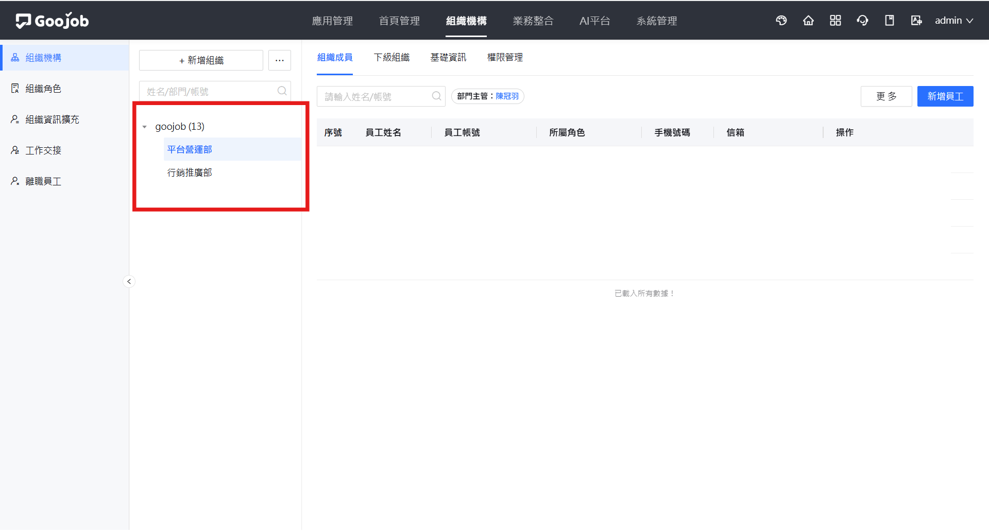The image size is (989, 532).
Task: Click the department search magnifier icon
Action: (282, 91)
